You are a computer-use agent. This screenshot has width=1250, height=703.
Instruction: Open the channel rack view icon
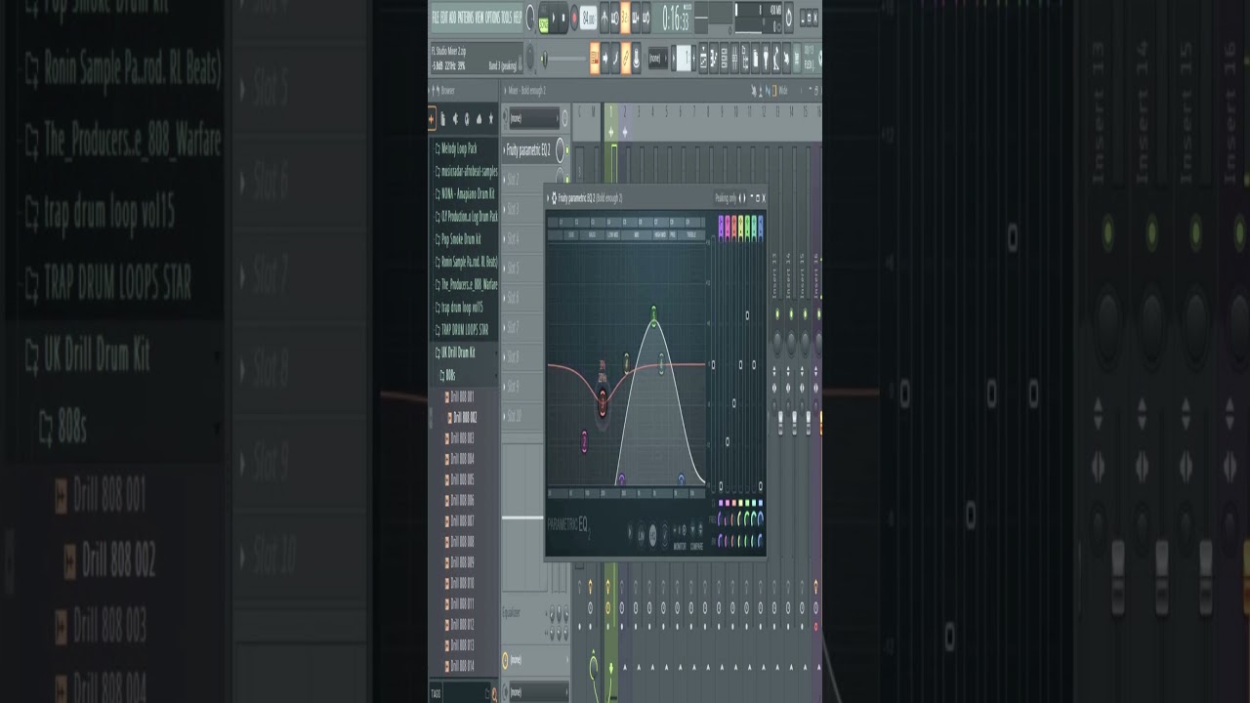pos(725,58)
